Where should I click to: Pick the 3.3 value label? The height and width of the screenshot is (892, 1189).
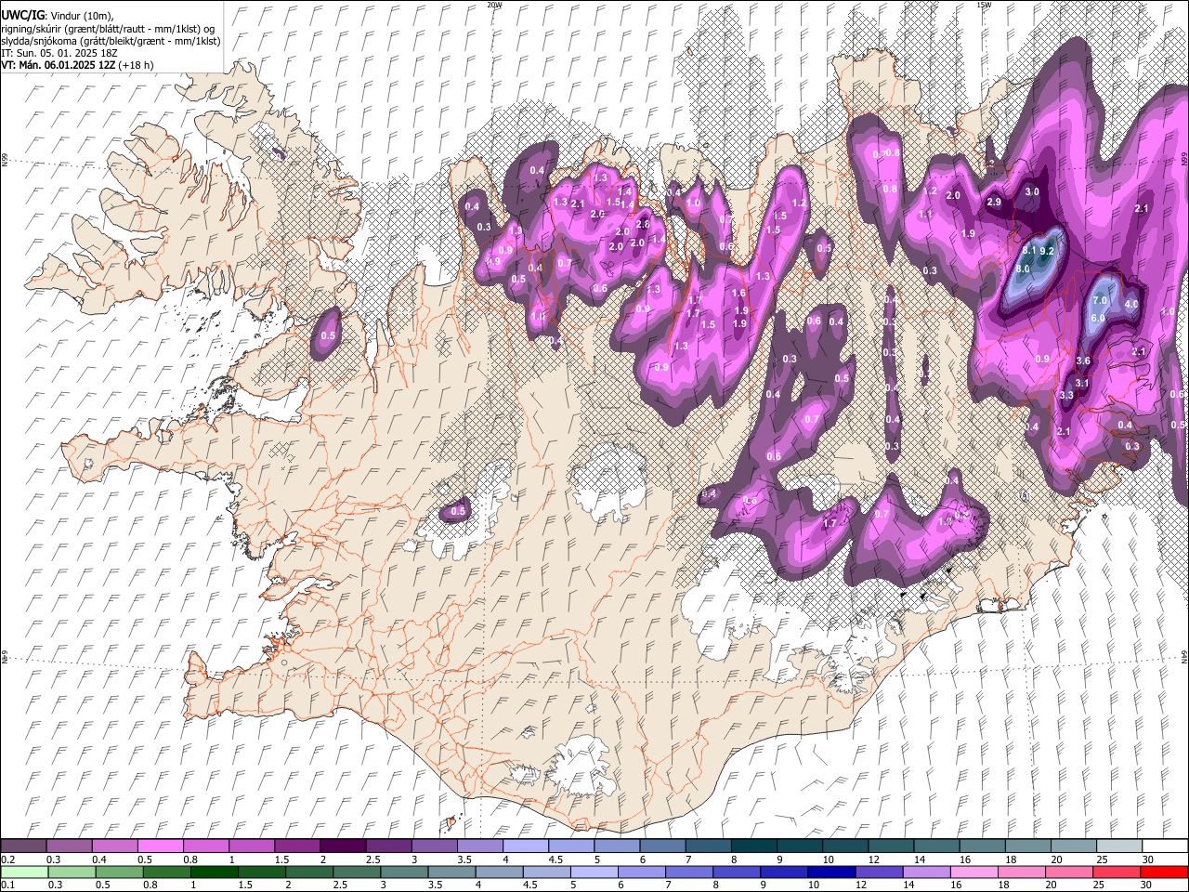1066,395
